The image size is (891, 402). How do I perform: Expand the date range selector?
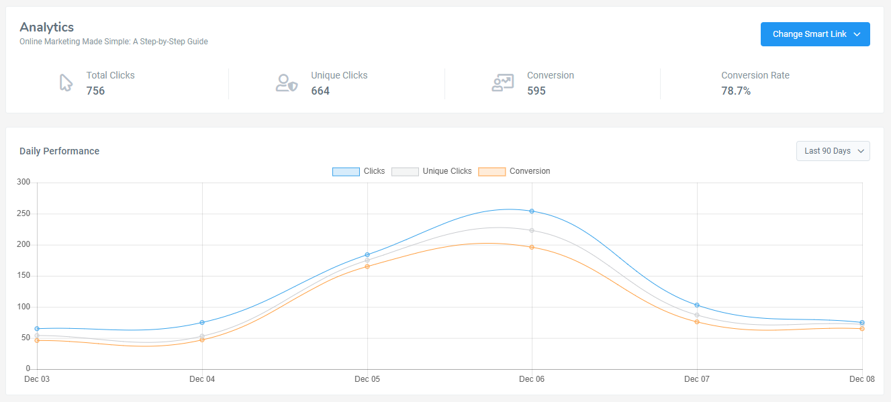click(x=833, y=150)
